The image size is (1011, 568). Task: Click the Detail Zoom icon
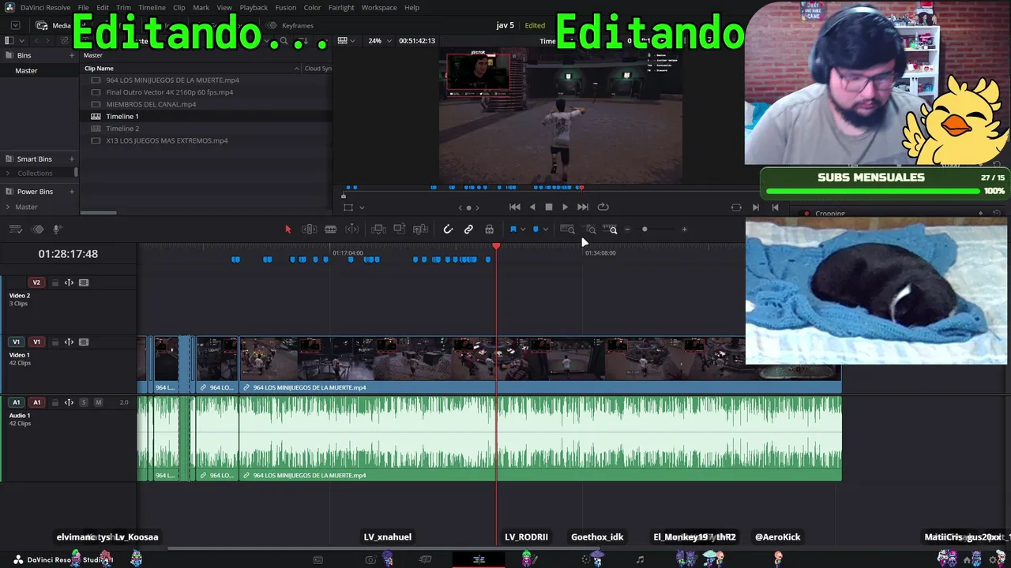[591, 230]
